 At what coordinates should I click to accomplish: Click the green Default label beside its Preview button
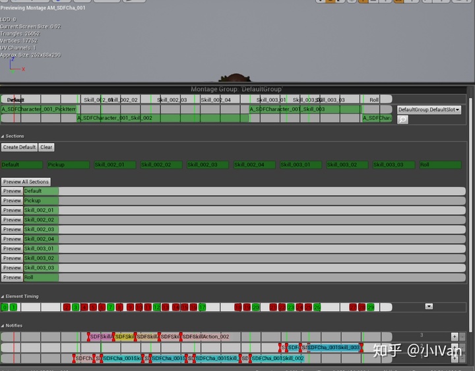pyautogui.click(x=41, y=191)
